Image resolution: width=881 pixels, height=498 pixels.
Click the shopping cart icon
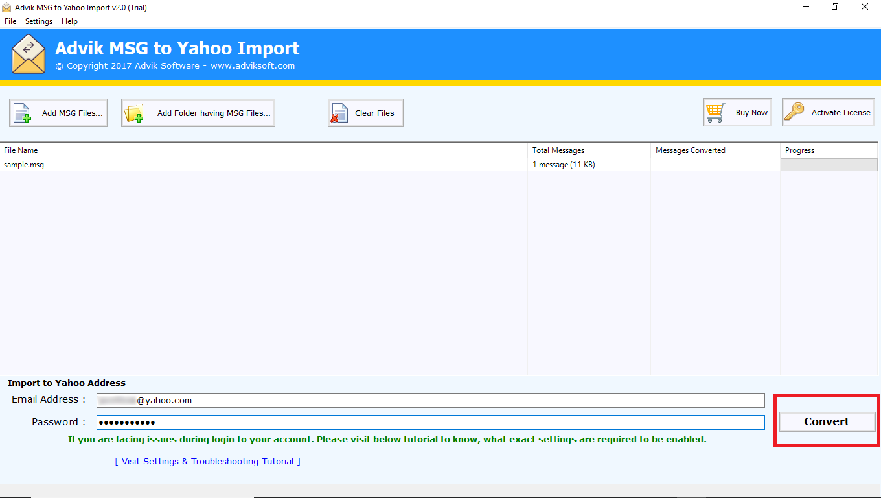tap(716, 112)
